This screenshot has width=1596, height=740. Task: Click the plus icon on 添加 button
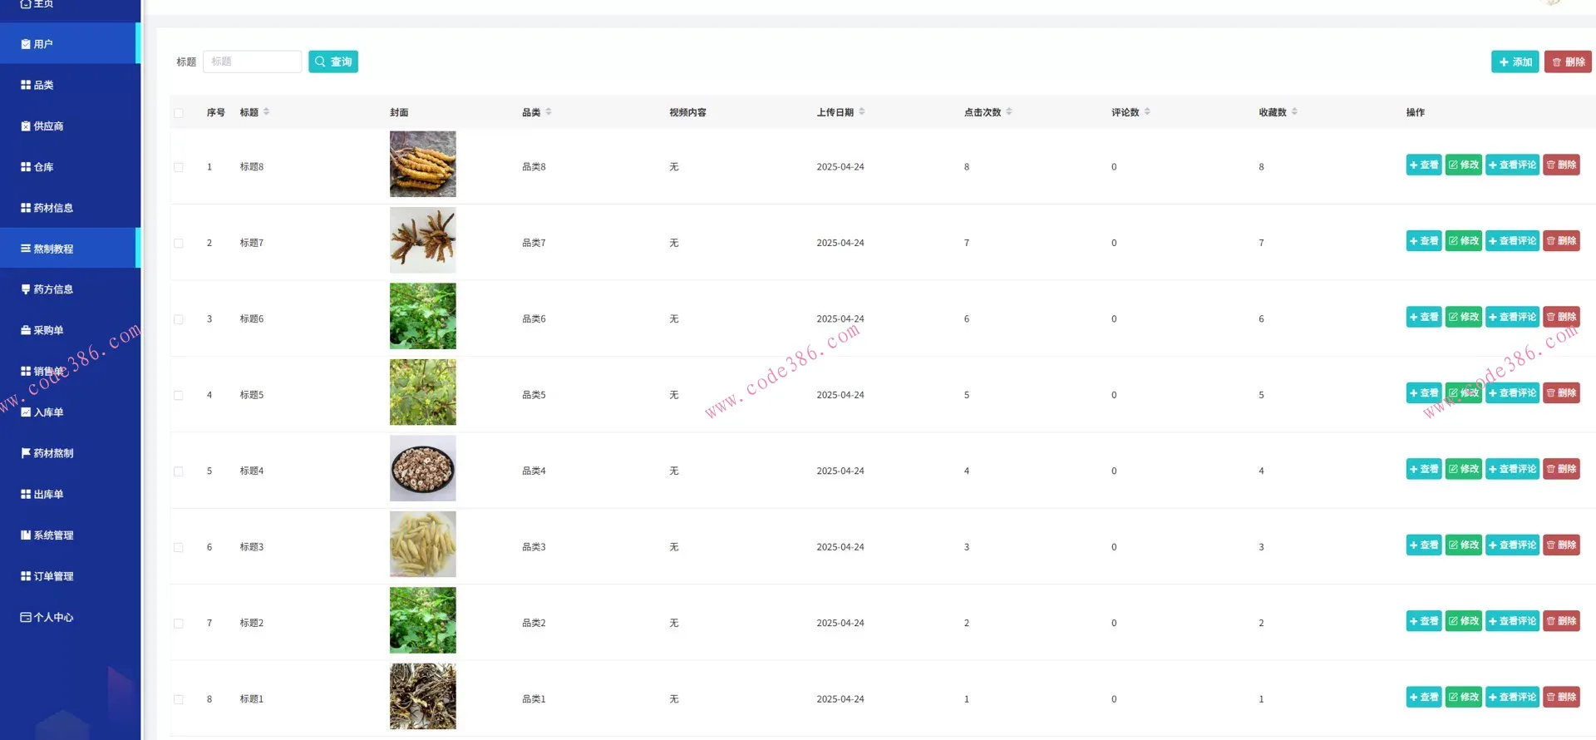tap(1504, 62)
